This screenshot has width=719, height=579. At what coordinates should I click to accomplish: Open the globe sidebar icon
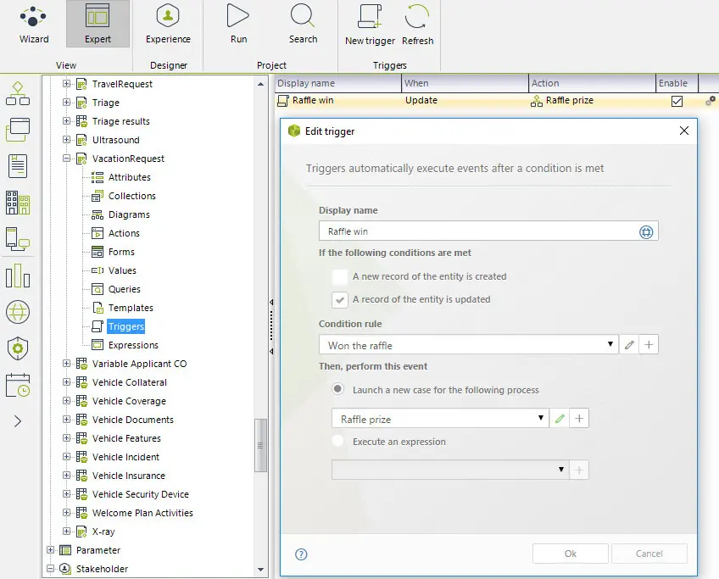[18, 312]
